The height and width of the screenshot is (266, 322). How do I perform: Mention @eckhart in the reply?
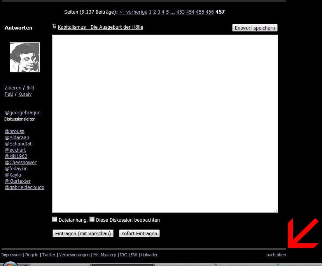click(15, 150)
